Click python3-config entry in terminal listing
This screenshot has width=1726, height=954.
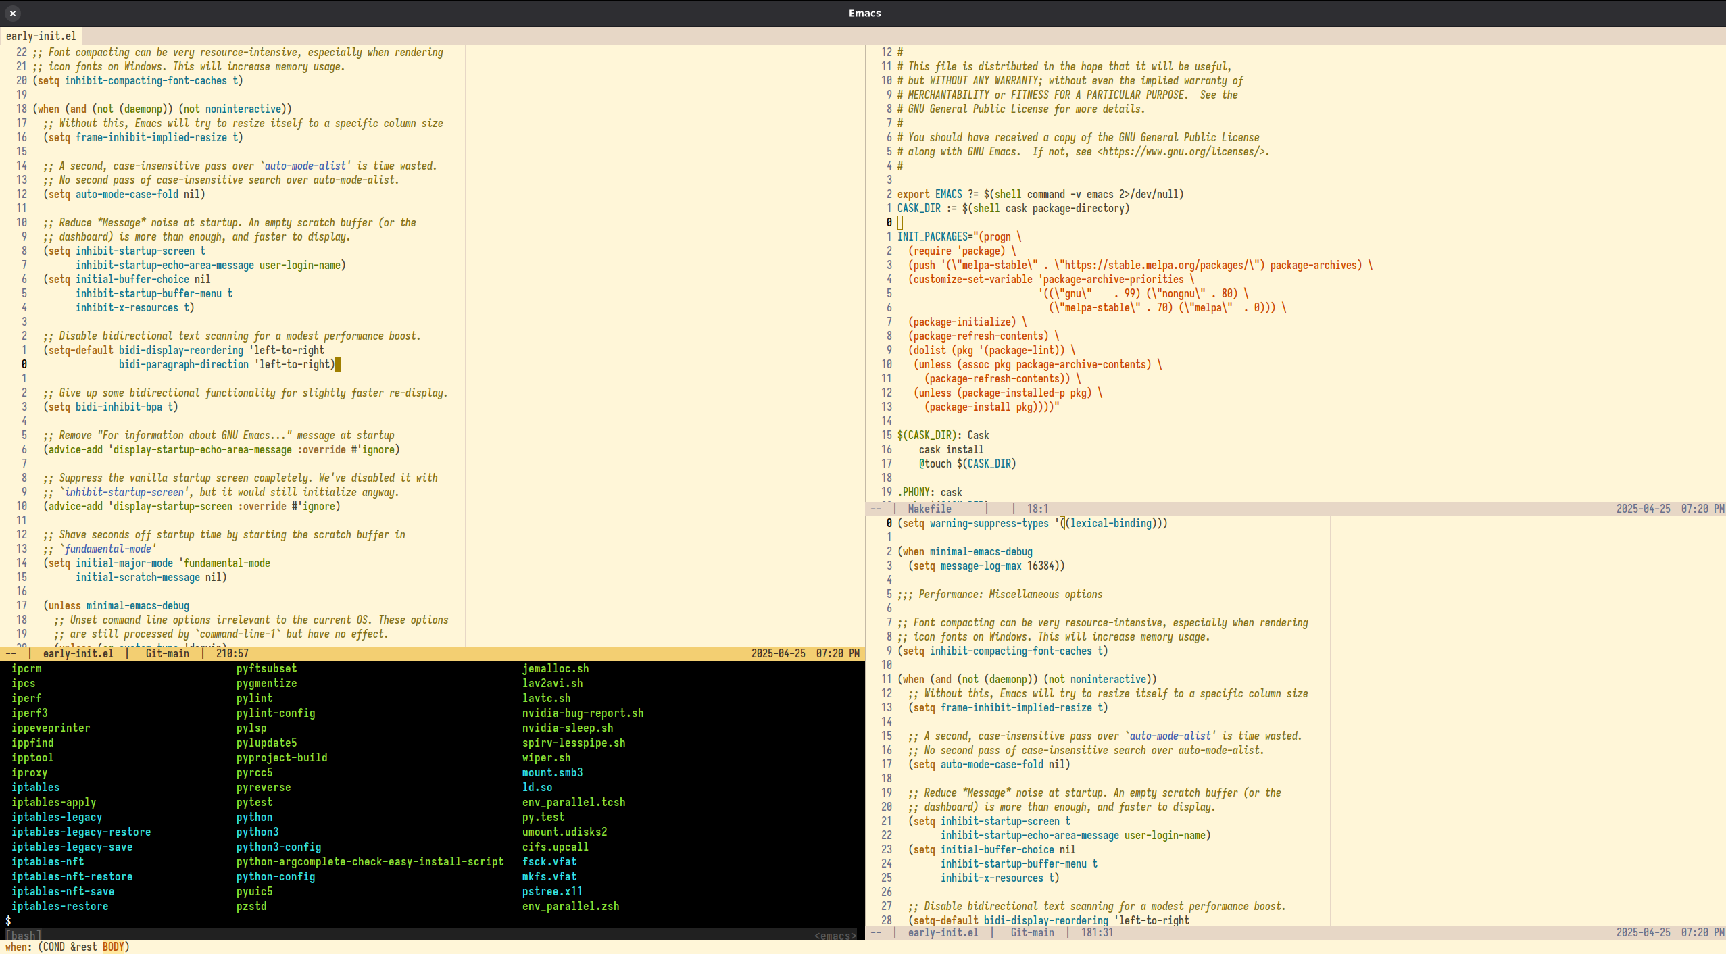click(x=278, y=847)
